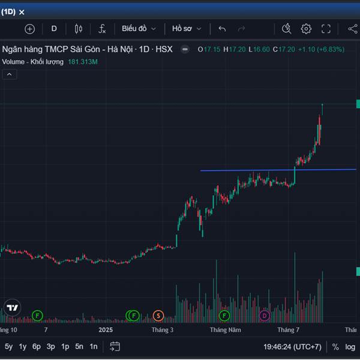This screenshot has width=360, height=360.
Task: Select the 1y time range
Action: click(23, 346)
